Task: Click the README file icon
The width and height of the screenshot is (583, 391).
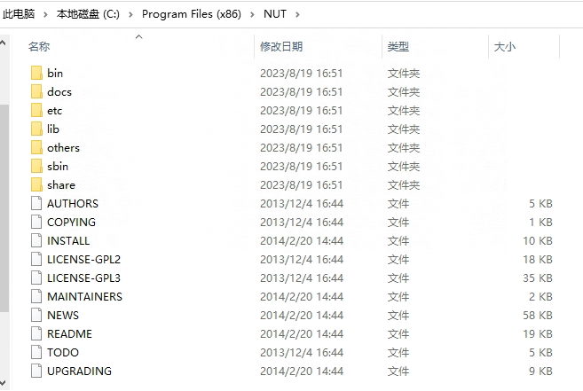Action: coord(36,333)
